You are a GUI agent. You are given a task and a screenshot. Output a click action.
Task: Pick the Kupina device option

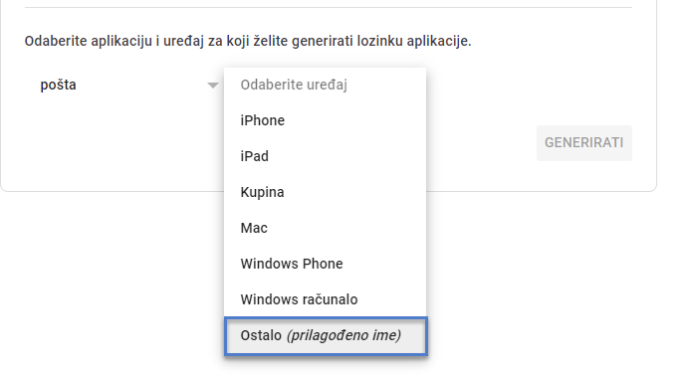point(326,192)
